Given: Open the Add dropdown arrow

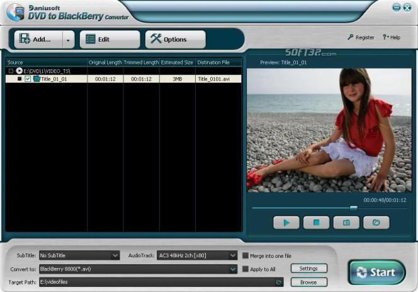Looking at the screenshot, I should click(68, 40).
